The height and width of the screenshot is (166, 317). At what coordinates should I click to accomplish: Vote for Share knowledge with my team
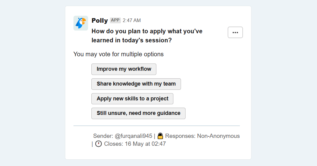click(136, 84)
